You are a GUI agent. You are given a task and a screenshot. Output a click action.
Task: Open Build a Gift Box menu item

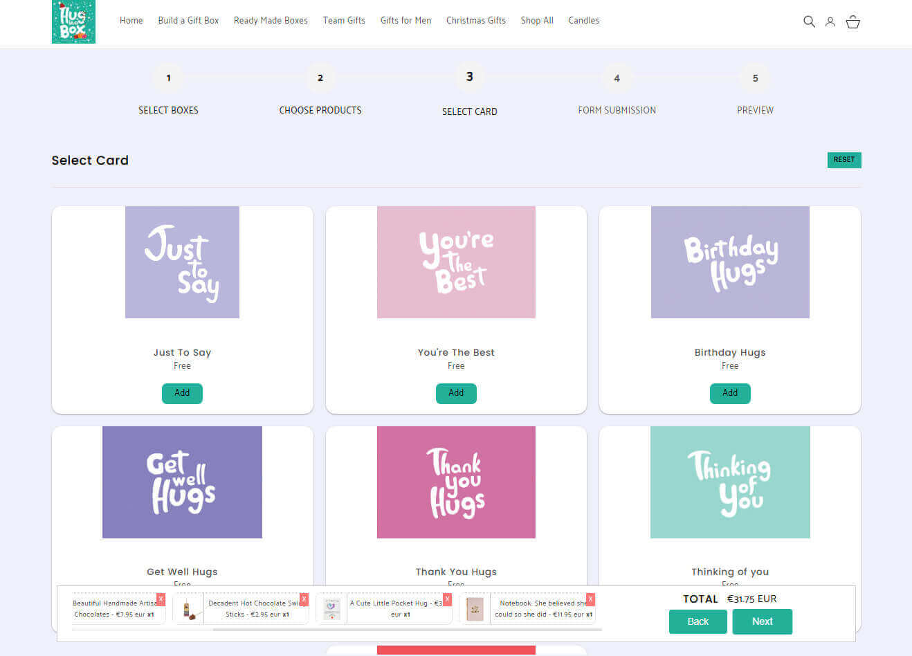point(188,21)
